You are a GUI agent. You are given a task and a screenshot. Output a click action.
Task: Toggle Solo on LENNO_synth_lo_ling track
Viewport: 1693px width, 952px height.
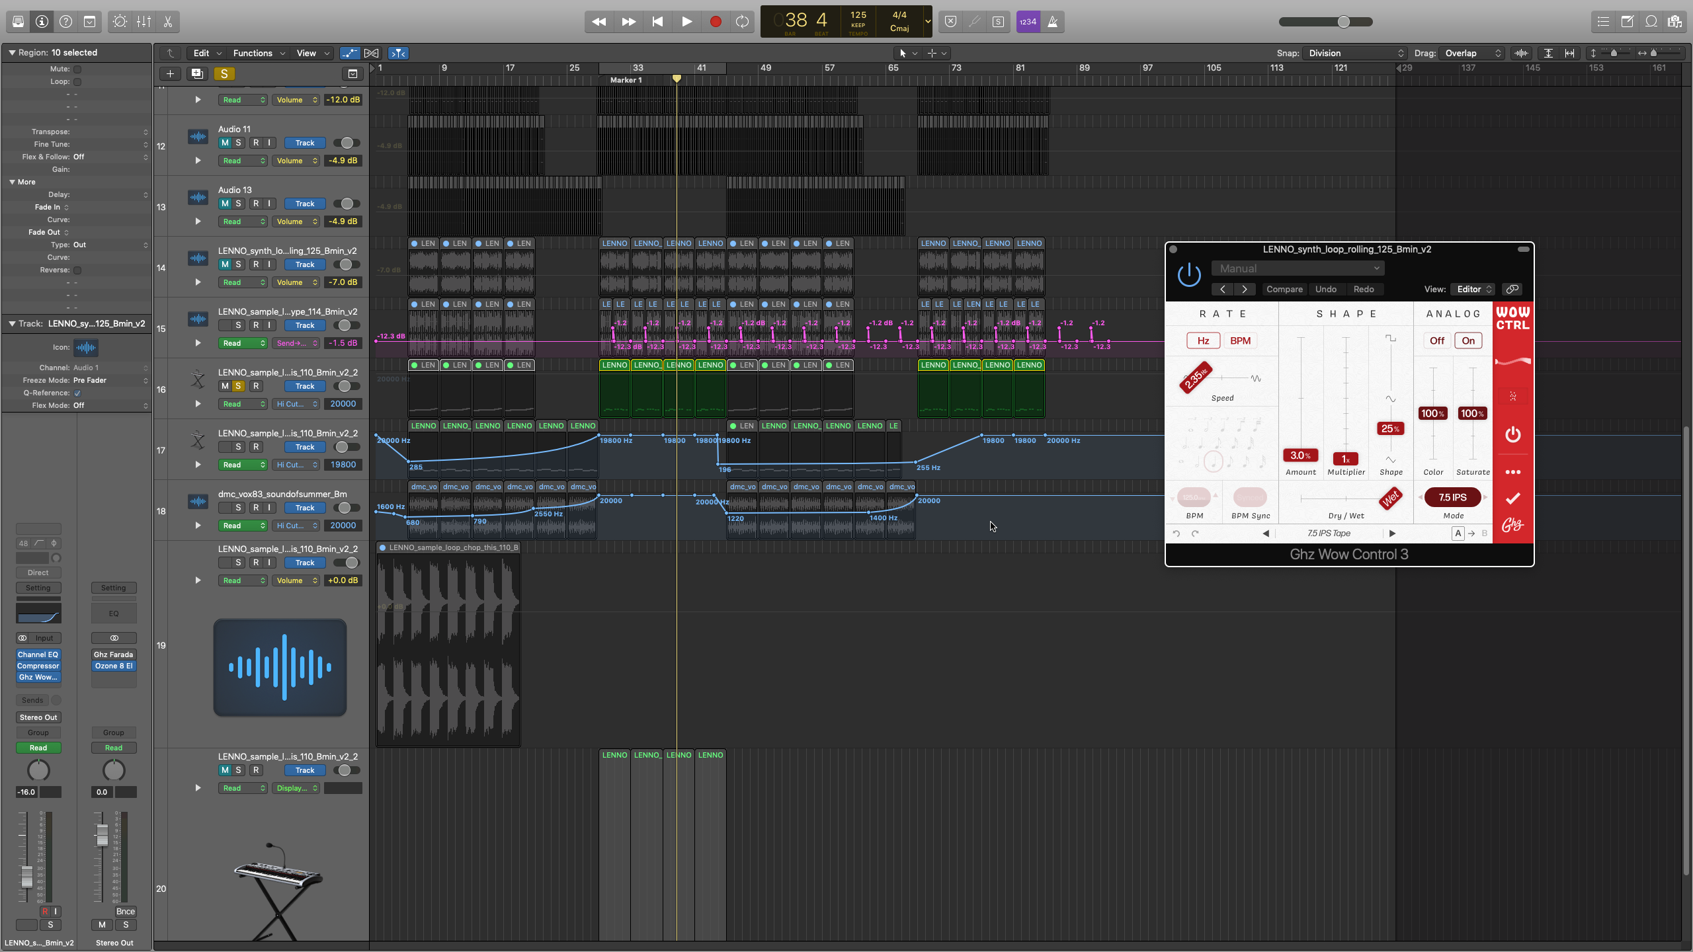(238, 265)
